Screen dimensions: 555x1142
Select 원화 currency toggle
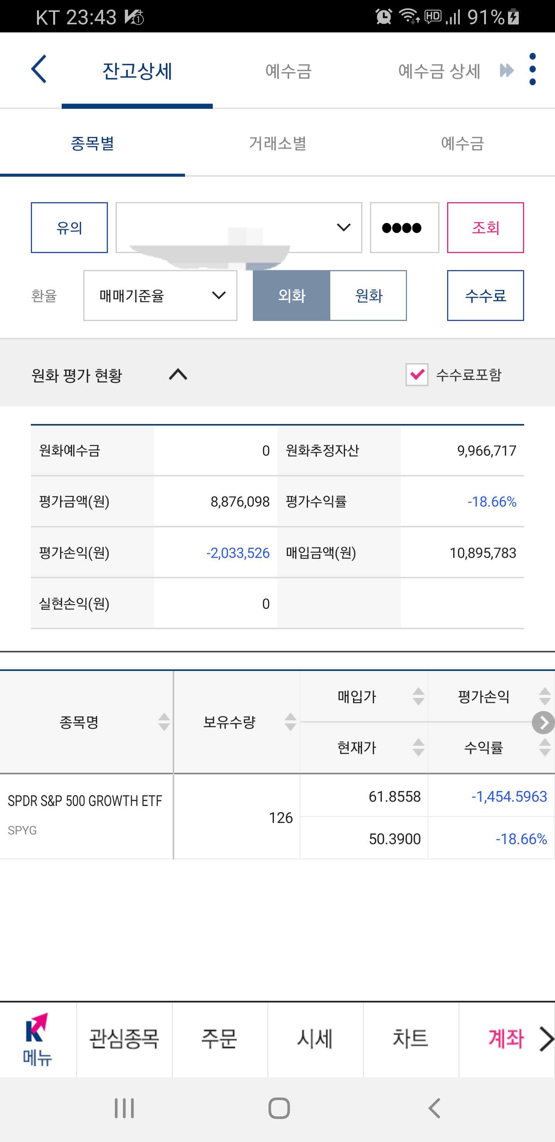(x=368, y=296)
